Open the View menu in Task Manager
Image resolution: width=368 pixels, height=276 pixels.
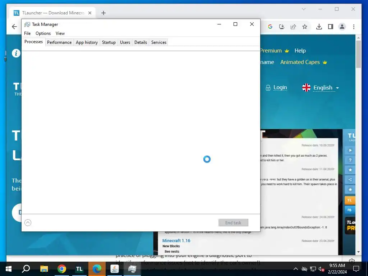tap(60, 33)
